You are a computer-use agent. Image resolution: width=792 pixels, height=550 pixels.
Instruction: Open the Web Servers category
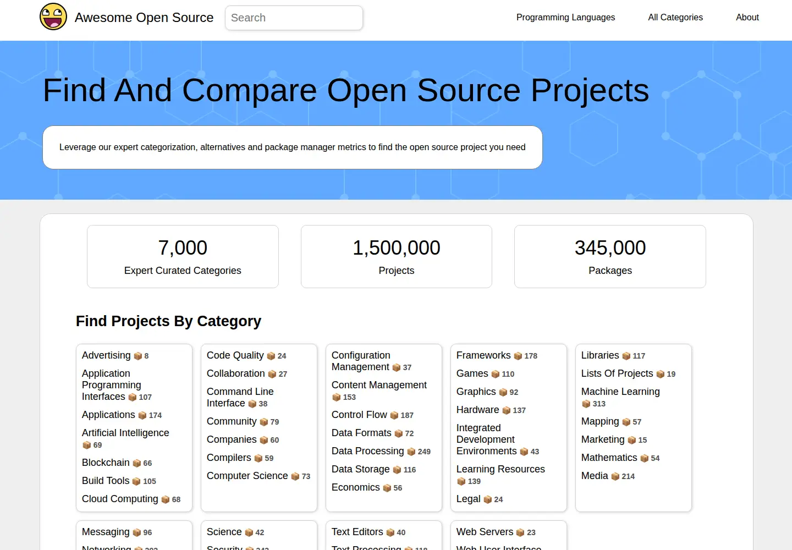click(485, 532)
